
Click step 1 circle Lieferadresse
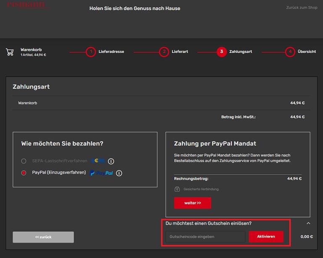[91, 52]
